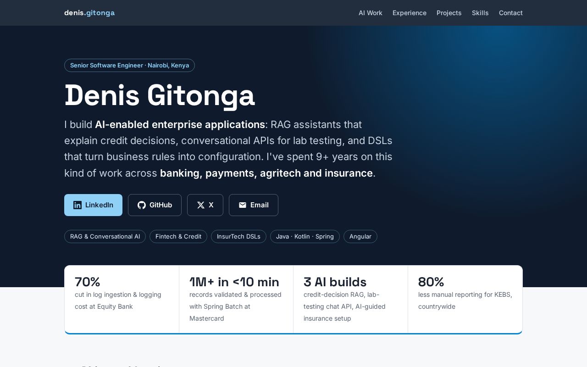Click the bold 'AI-enabled enterprise applications' phrase

(x=180, y=124)
